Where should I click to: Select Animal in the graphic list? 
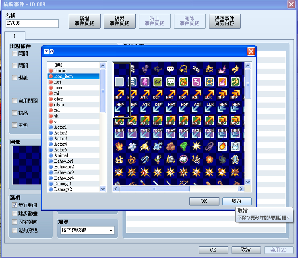[x=73, y=155]
